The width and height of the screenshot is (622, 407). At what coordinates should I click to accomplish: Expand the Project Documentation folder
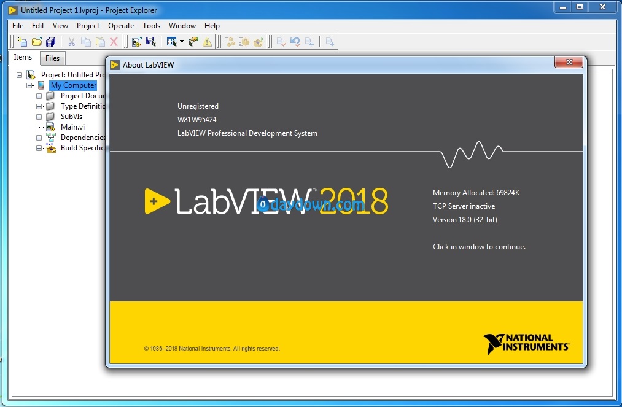(39, 96)
